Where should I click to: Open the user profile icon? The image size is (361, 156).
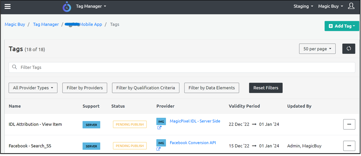coord(351,6)
